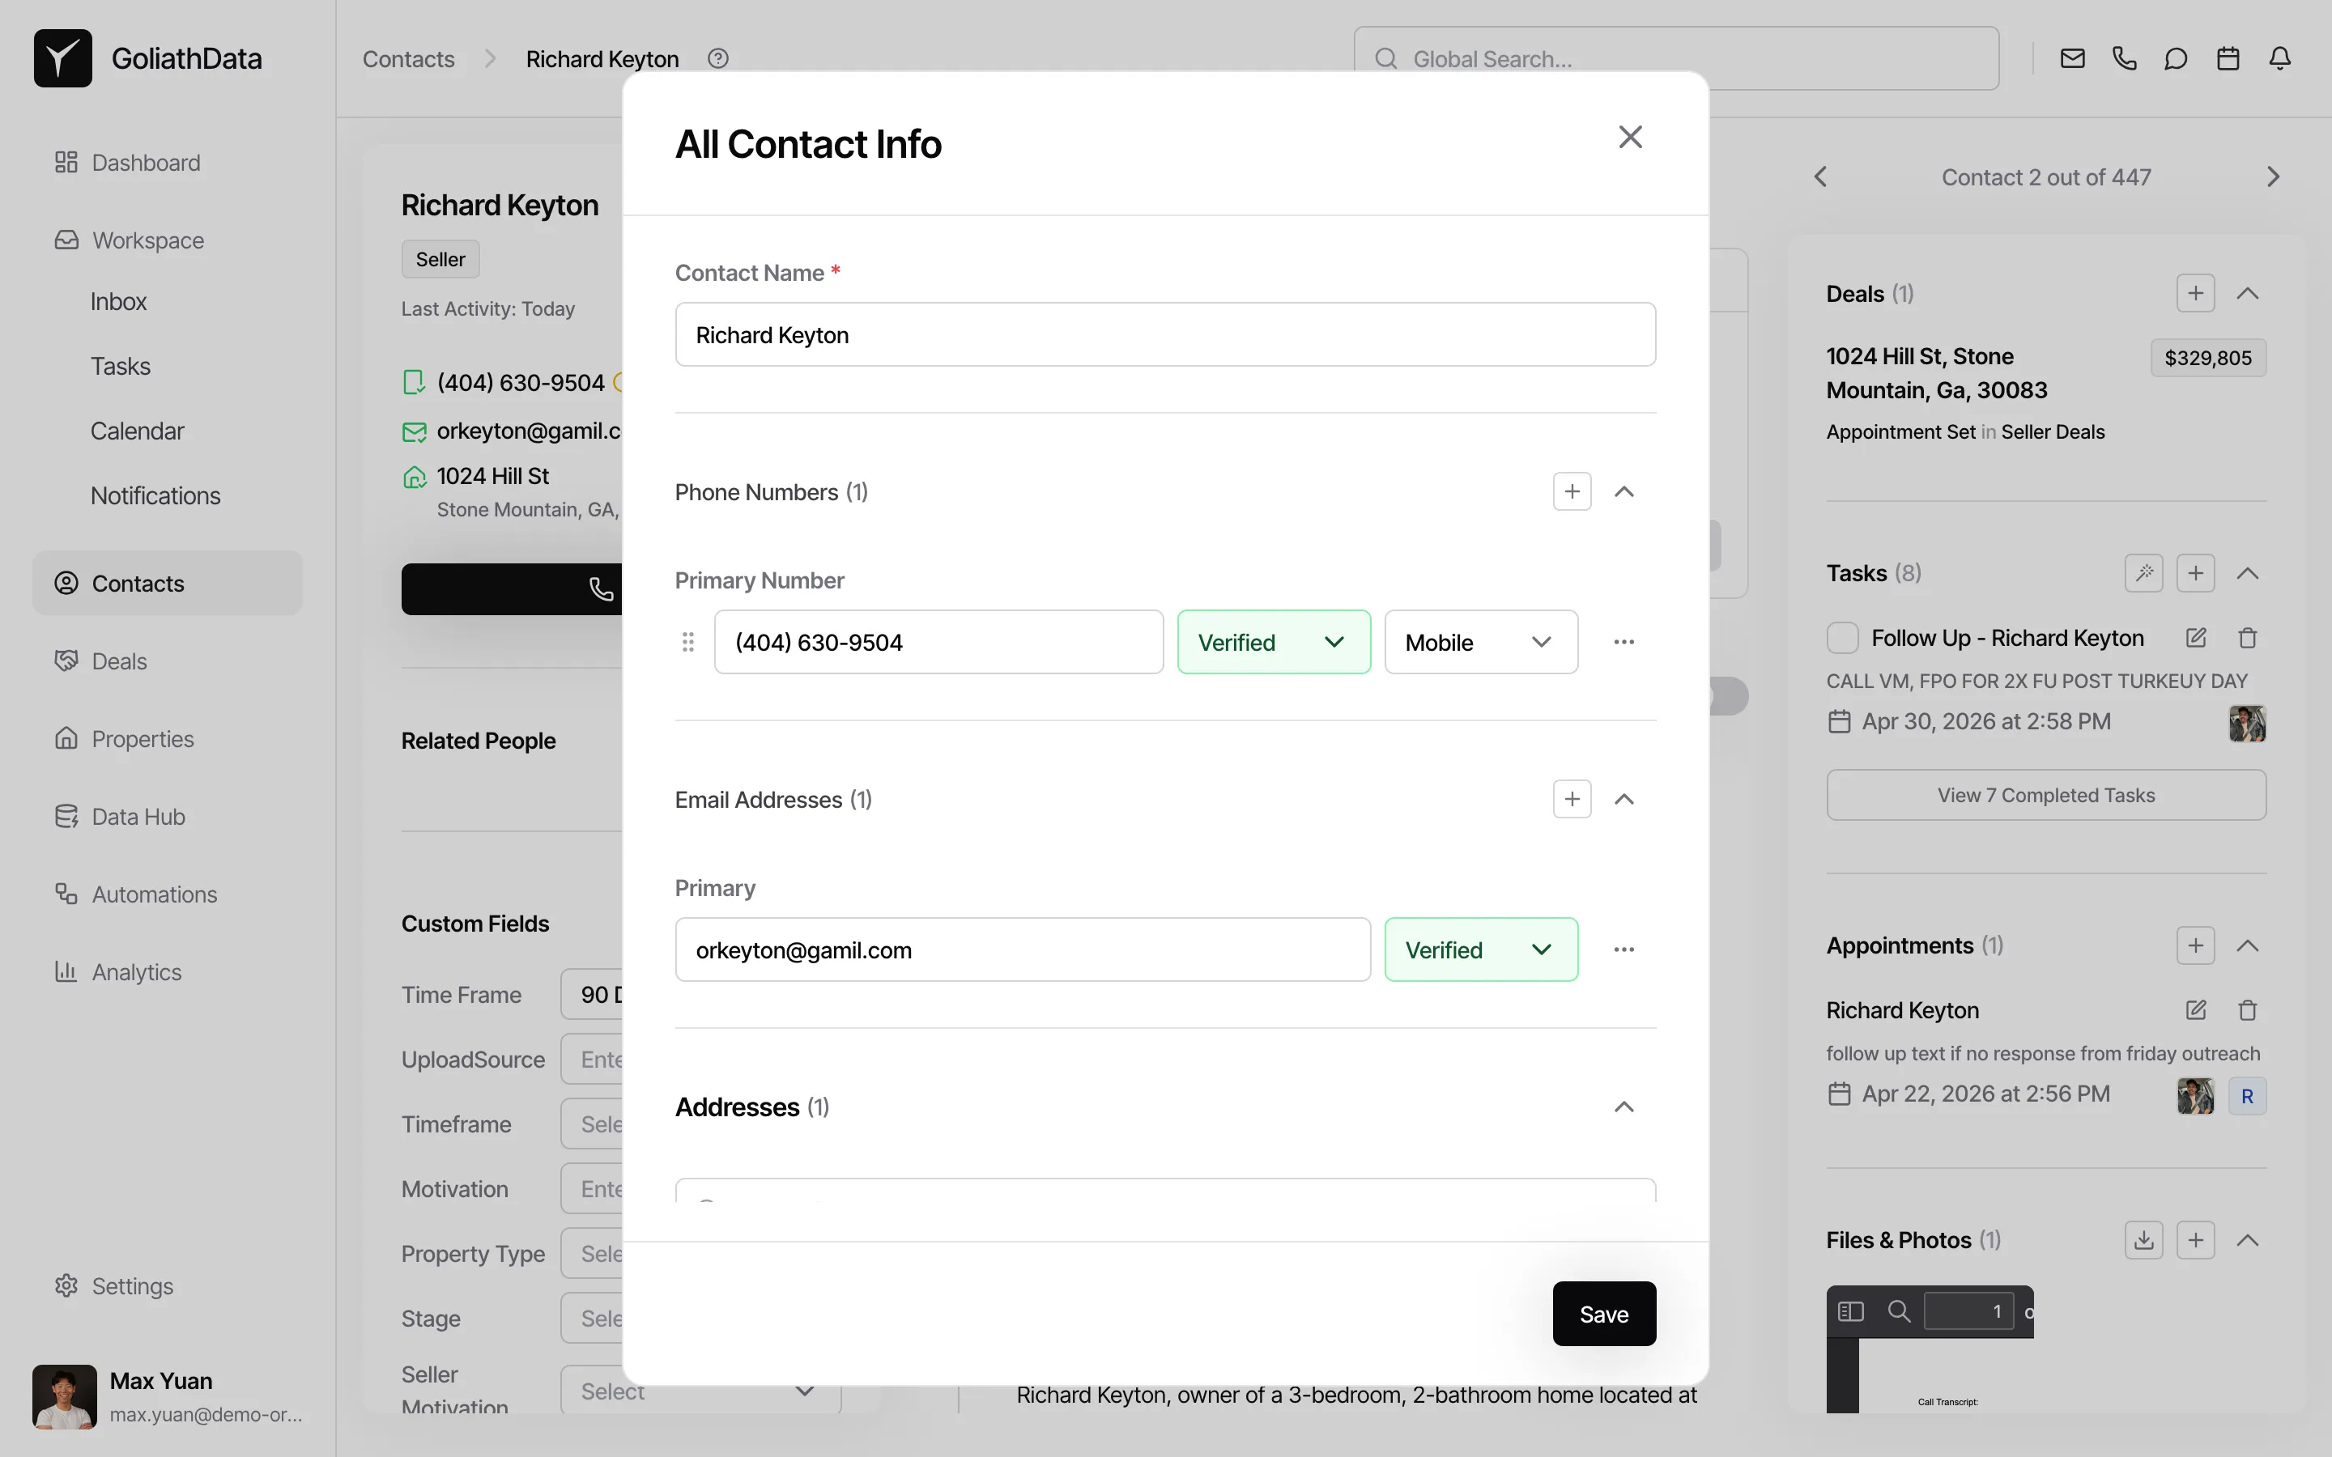The height and width of the screenshot is (1457, 2332).
Task: Click the download icon in Files & Photos
Action: [2143, 1240]
